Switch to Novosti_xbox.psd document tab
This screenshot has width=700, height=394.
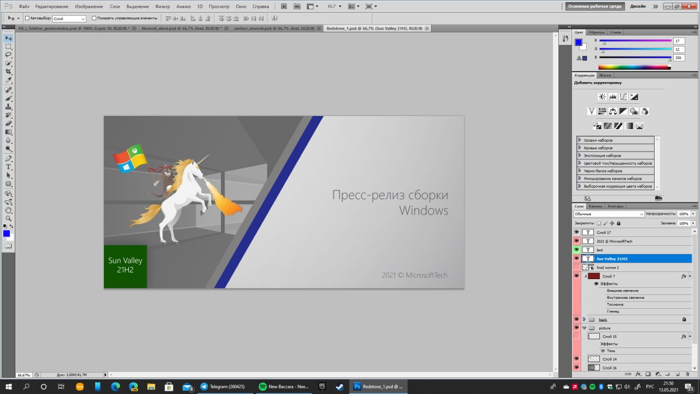(x=182, y=28)
